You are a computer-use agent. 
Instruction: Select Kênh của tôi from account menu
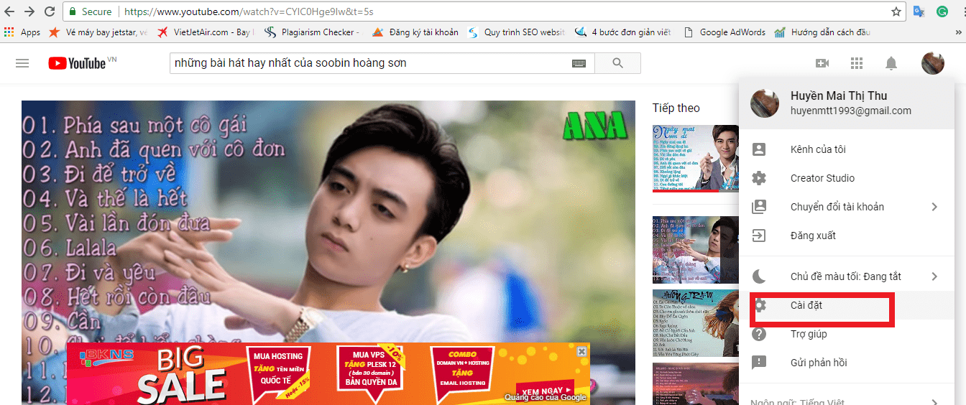tap(817, 149)
